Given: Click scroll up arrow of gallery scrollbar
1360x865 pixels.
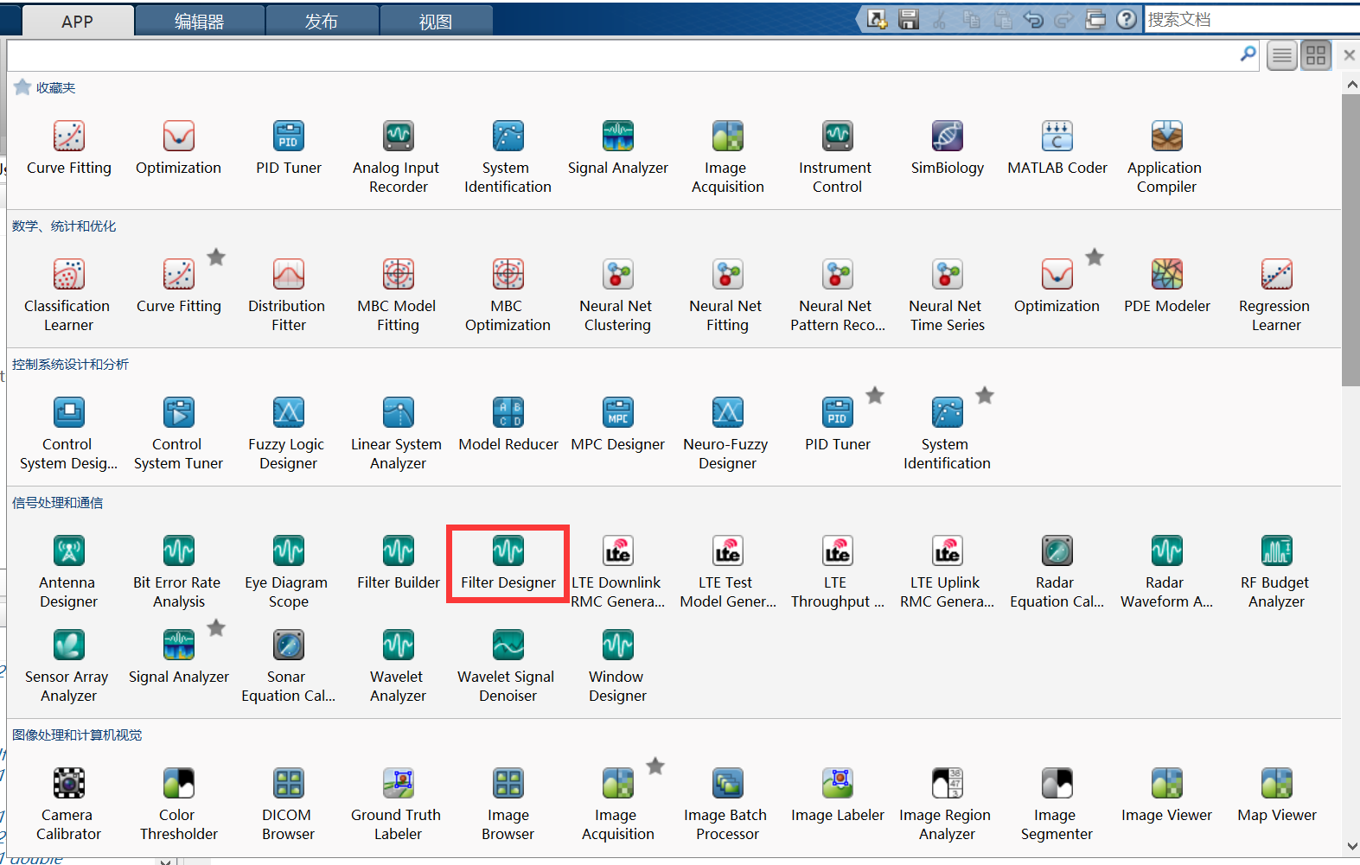Looking at the screenshot, I should (1351, 85).
